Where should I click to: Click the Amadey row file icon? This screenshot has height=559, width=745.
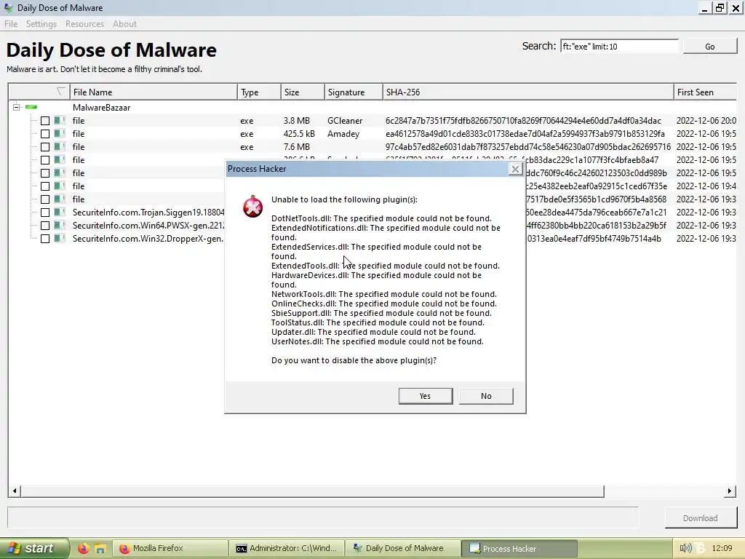click(60, 134)
